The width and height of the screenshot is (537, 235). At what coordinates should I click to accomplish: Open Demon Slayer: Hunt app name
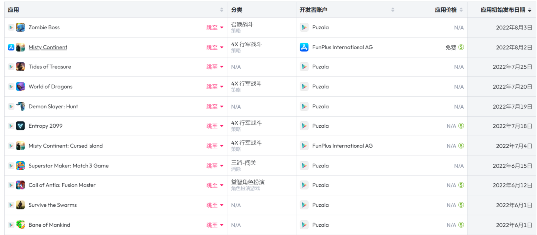pyautogui.click(x=53, y=106)
